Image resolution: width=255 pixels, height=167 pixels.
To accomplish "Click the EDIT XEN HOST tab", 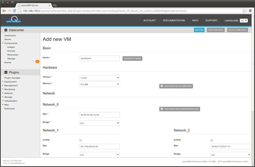I will (x=216, y=30).
